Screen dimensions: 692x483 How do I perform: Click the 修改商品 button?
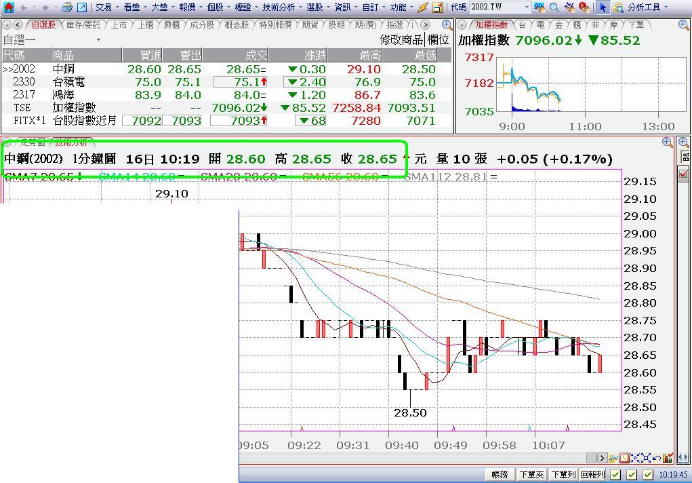click(x=402, y=40)
